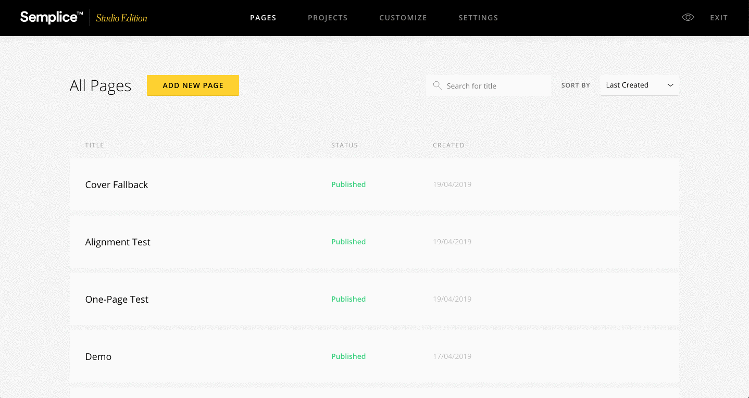Click Exit in the top right
This screenshot has width=749, height=398.
coord(719,17)
